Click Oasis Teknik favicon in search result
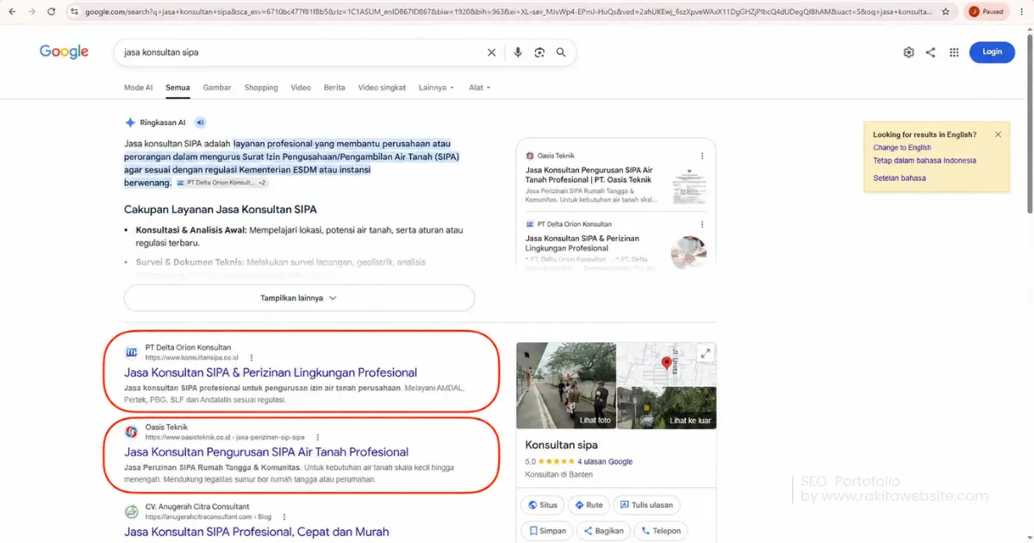The width and height of the screenshot is (1034, 543). (x=131, y=432)
